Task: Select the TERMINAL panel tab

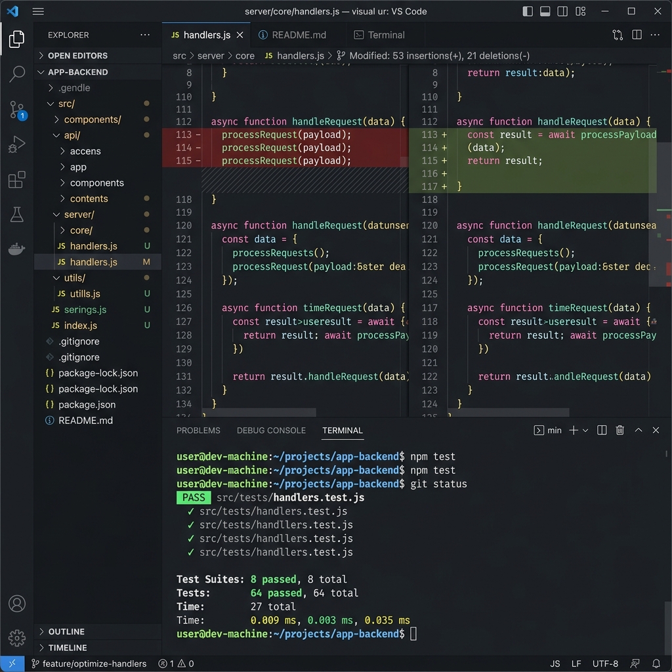Action: coord(343,430)
